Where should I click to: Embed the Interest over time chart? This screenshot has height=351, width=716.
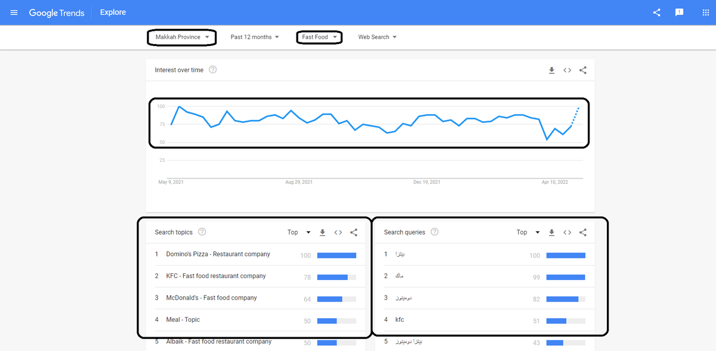[x=567, y=70]
